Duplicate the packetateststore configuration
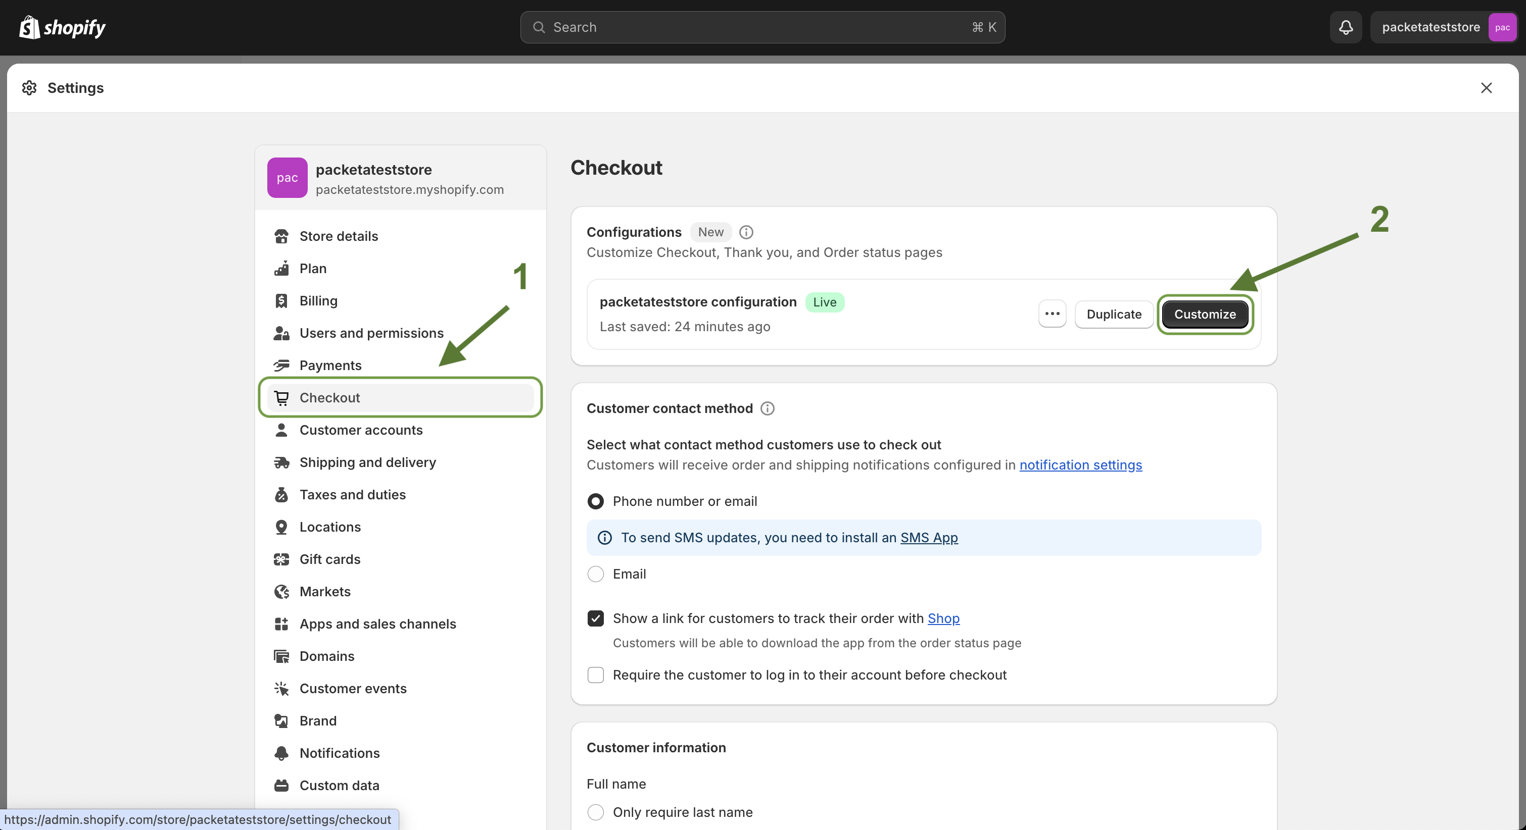Viewport: 1526px width, 830px height. (x=1114, y=314)
